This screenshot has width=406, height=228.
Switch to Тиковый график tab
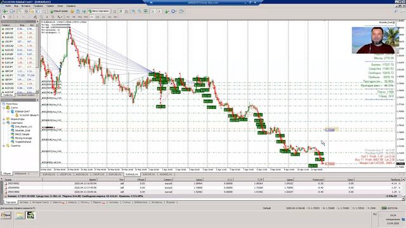tap(25, 95)
